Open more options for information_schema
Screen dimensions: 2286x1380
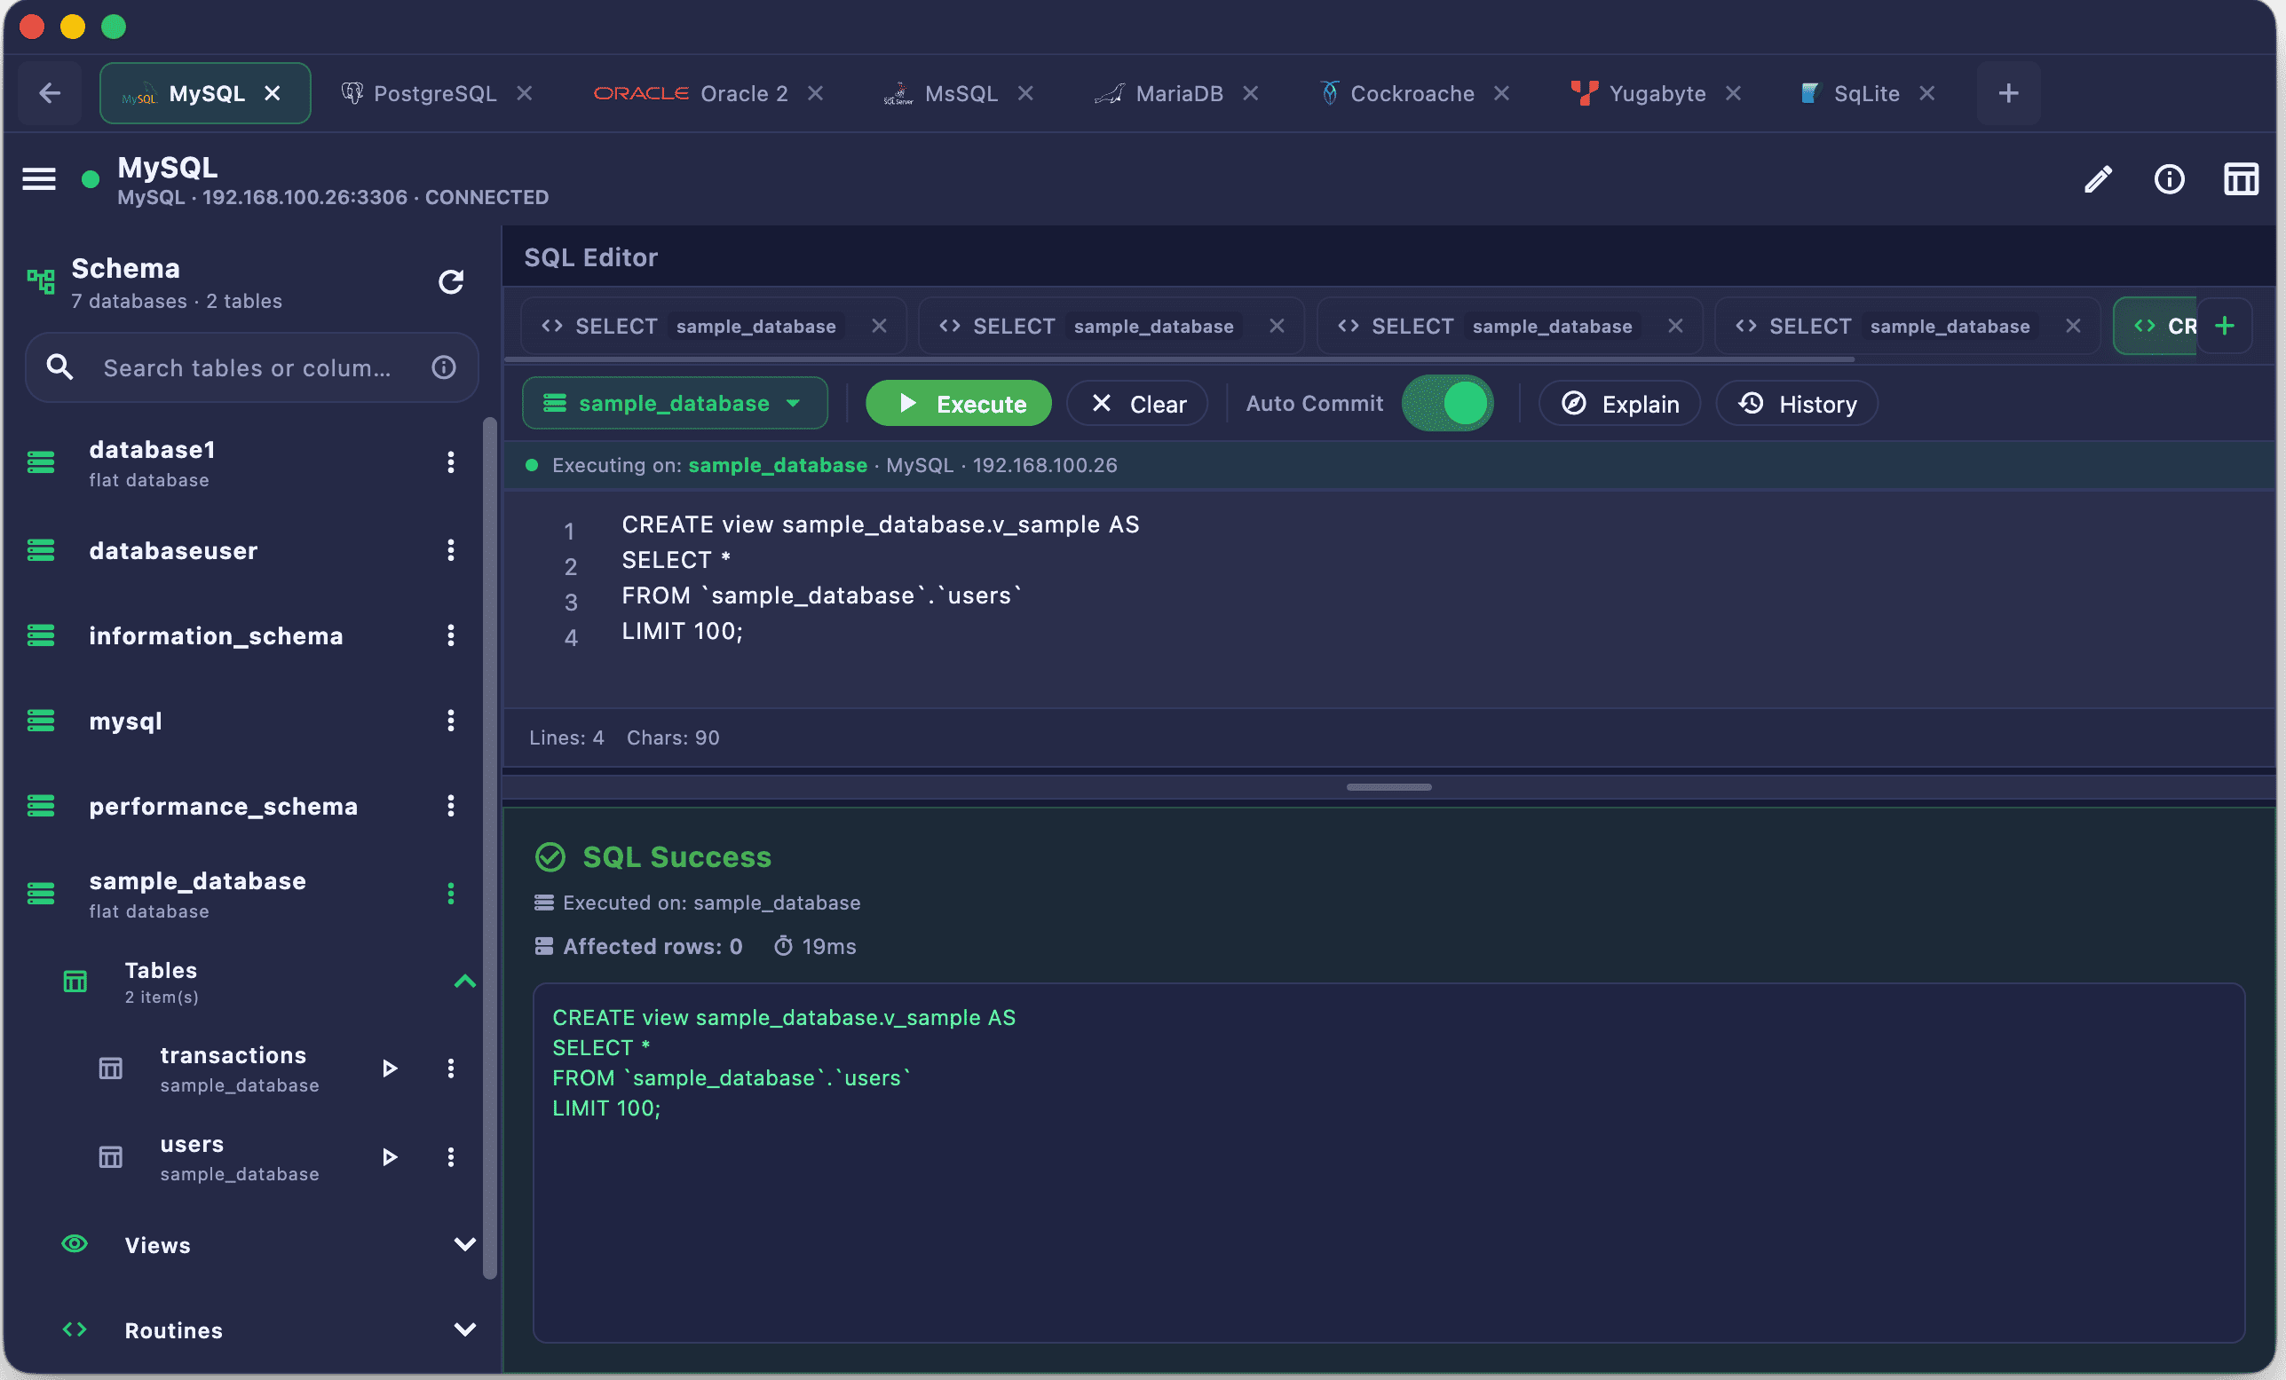click(x=451, y=635)
